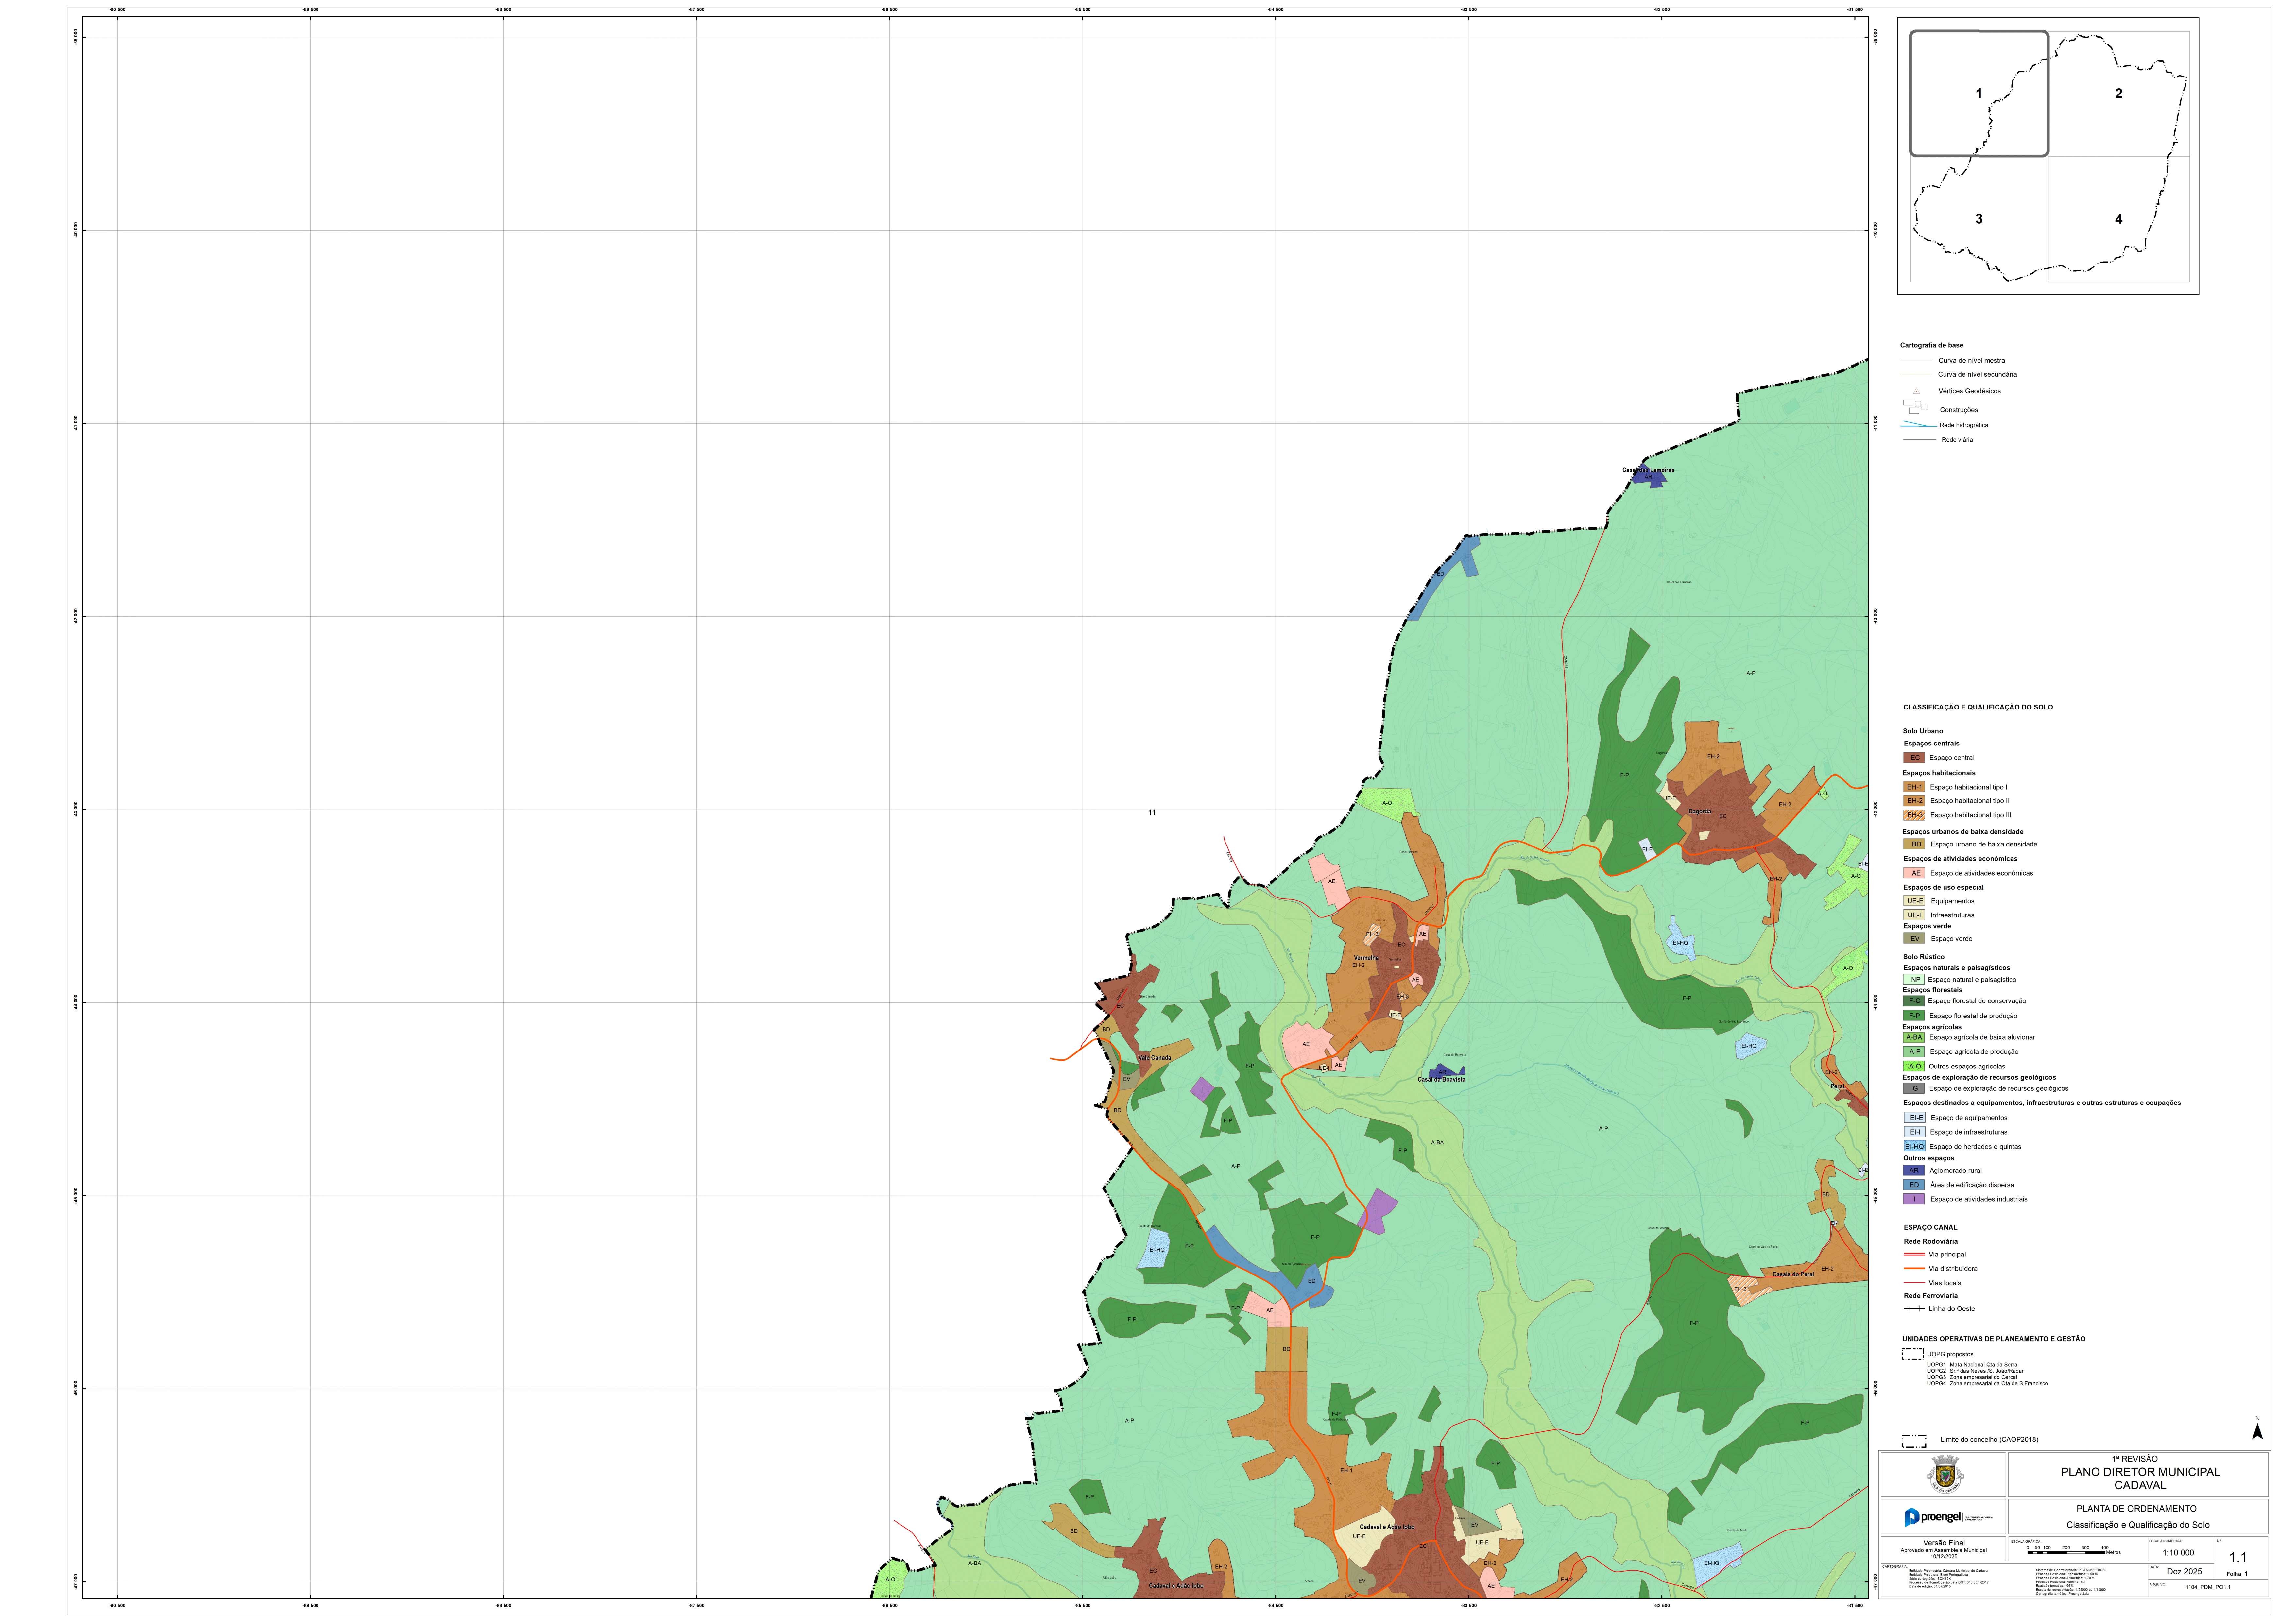Click the UOPG1 Mata Nacional Qta da Serra entry
This screenshot has width=2296, height=1624.
coord(1972,1365)
